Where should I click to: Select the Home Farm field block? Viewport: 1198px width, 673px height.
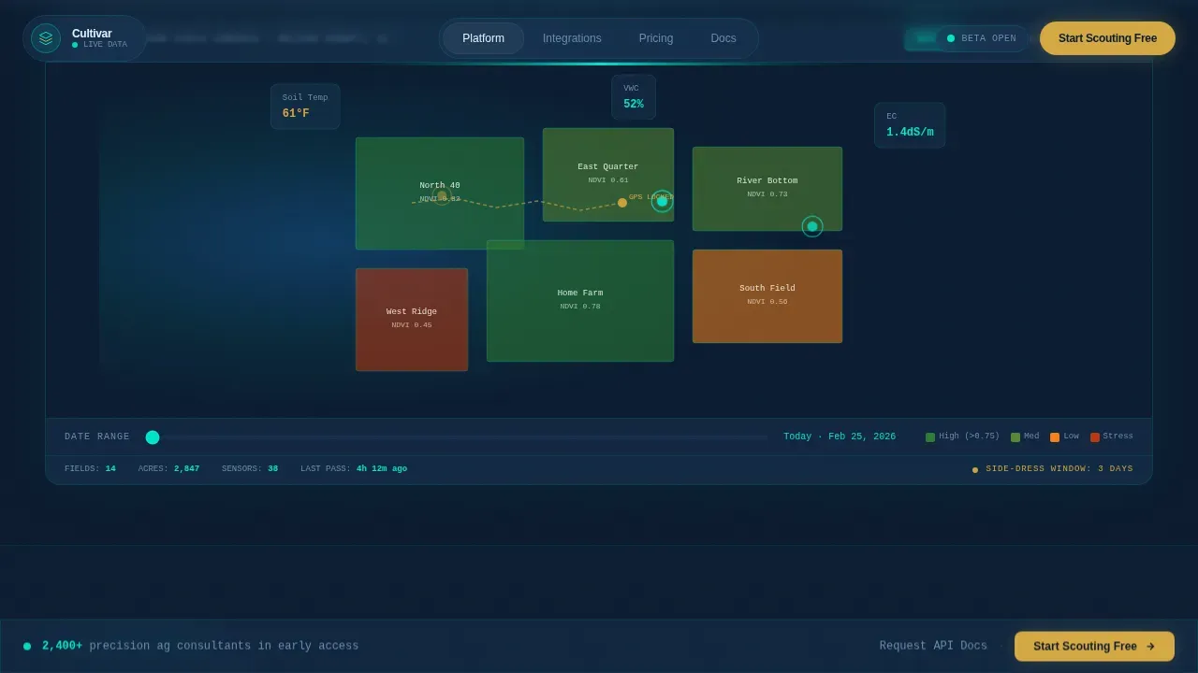coord(580,301)
